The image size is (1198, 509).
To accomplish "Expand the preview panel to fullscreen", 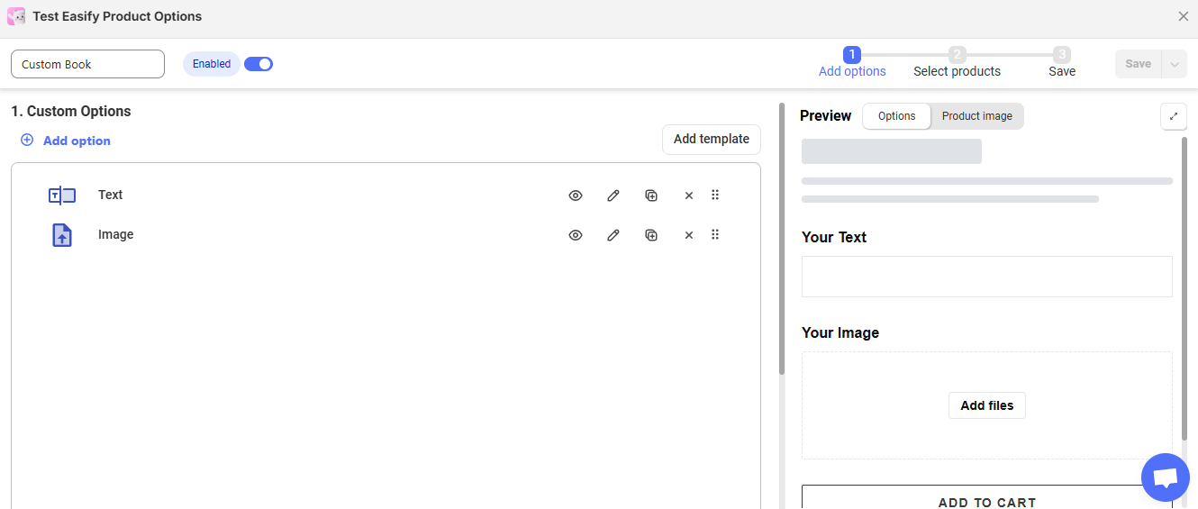I will click(1174, 116).
